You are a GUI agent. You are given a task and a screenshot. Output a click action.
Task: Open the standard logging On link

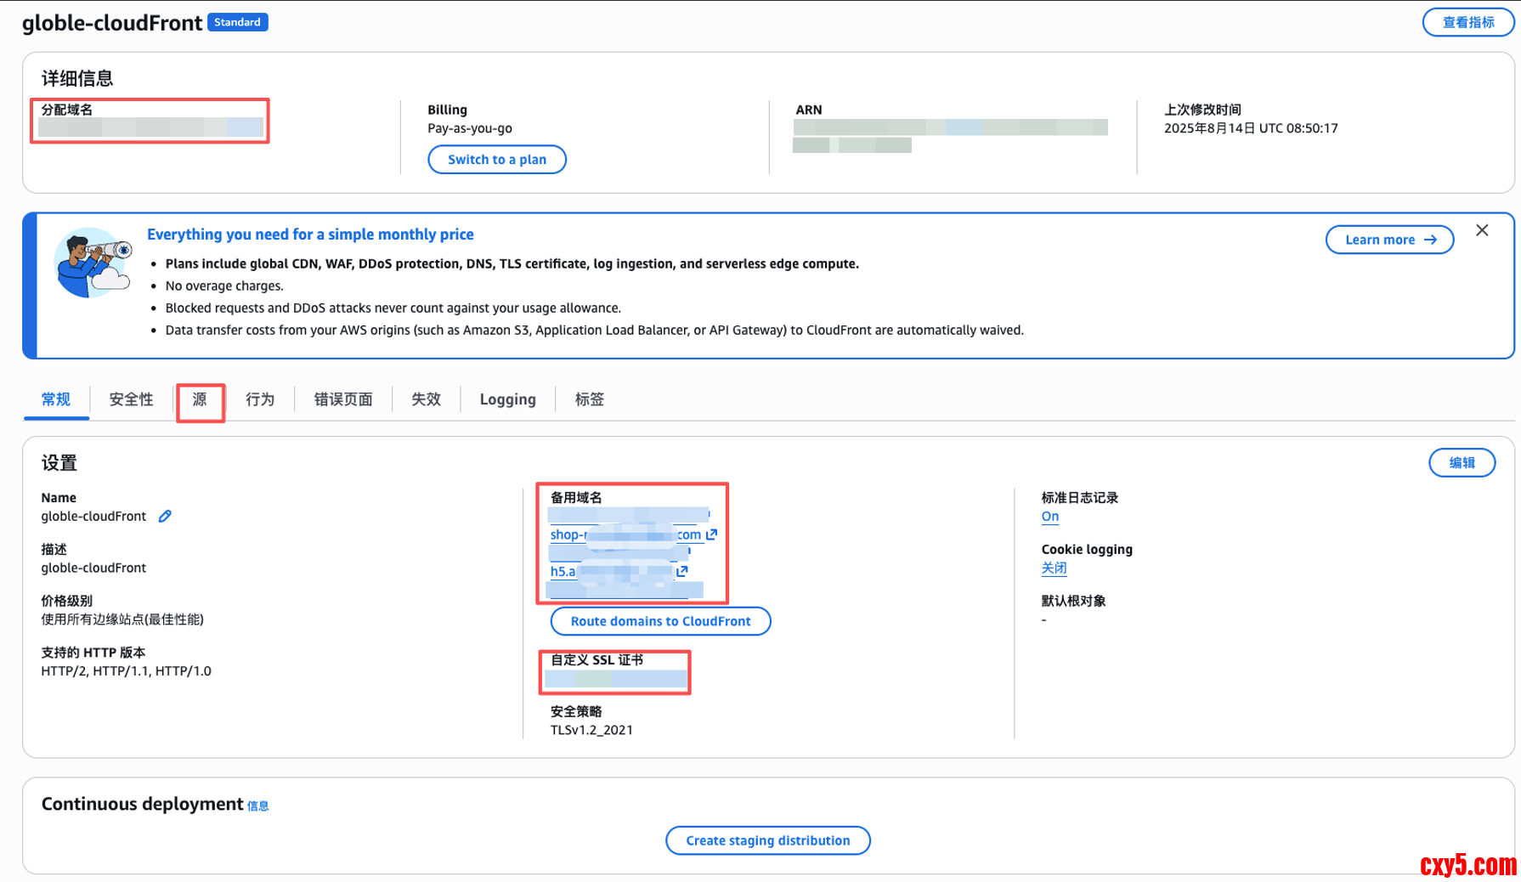click(x=1050, y=517)
